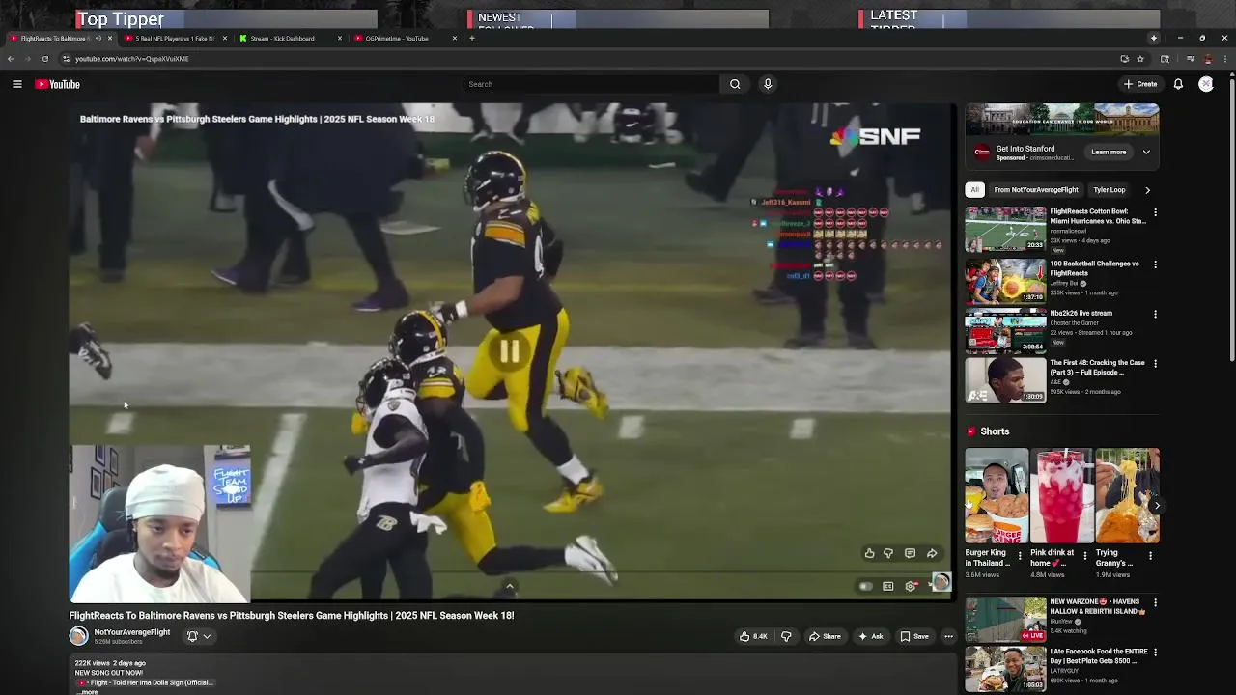Start voice search with the microphone icon

768,84
